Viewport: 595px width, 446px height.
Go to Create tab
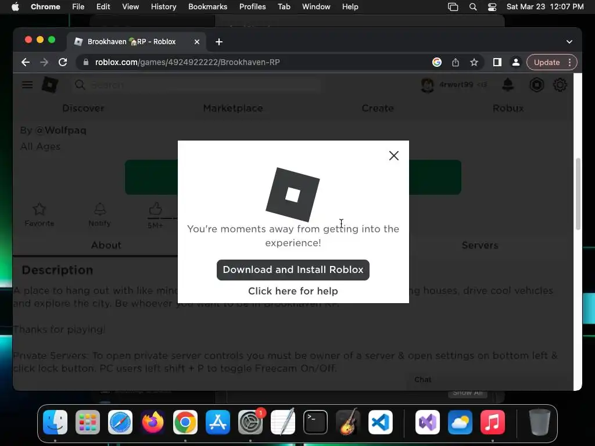[378, 108]
